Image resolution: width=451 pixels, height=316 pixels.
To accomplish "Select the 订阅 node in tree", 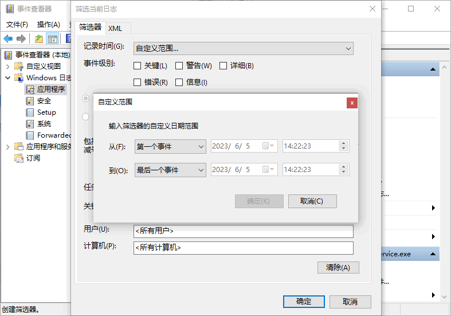I will [33, 158].
